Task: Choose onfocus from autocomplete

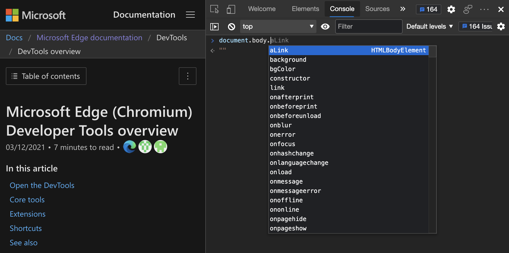Action: (349, 144)
